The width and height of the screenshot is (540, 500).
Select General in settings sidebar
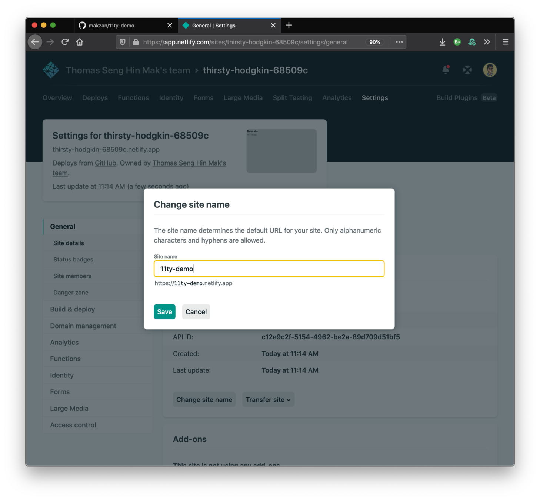click(x=63, y=226)
